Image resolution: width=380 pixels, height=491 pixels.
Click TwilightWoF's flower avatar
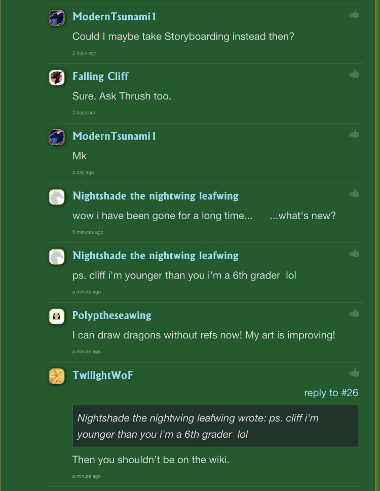coord(57,376)
